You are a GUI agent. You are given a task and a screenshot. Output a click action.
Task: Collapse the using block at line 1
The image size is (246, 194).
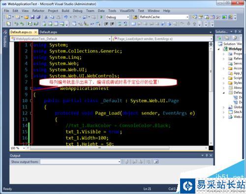31,45
